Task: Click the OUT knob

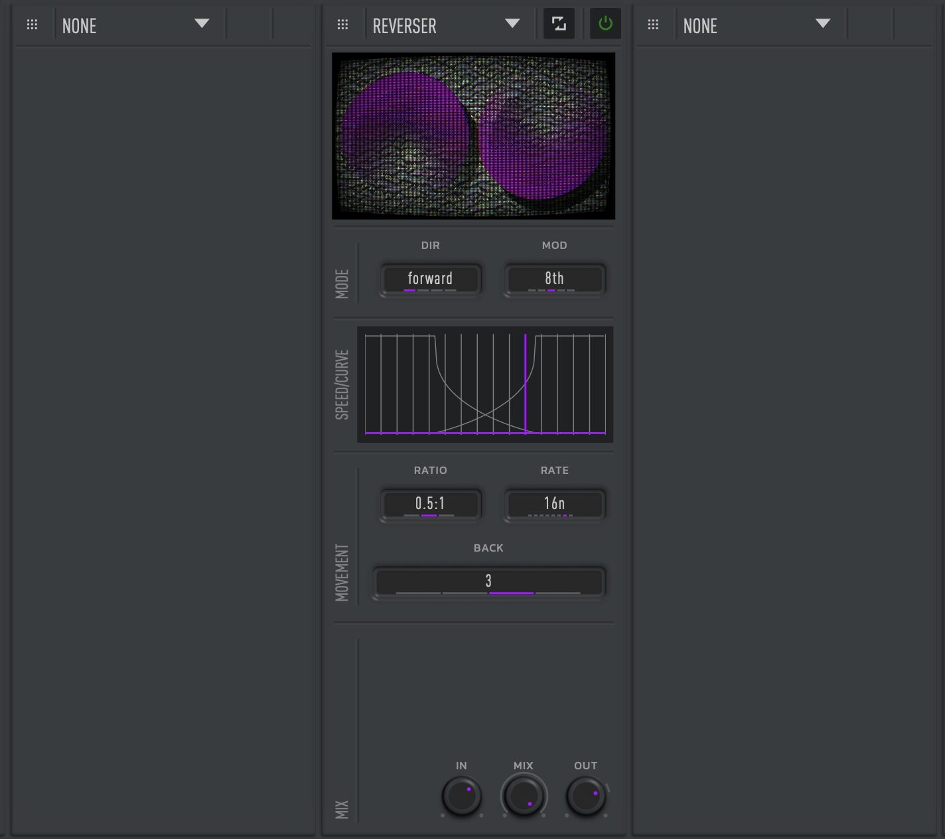Action: click(x=586, y=797)
